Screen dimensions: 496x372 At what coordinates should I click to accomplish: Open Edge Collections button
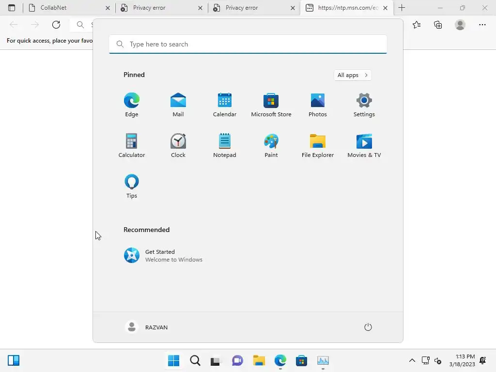coord(438,25)
